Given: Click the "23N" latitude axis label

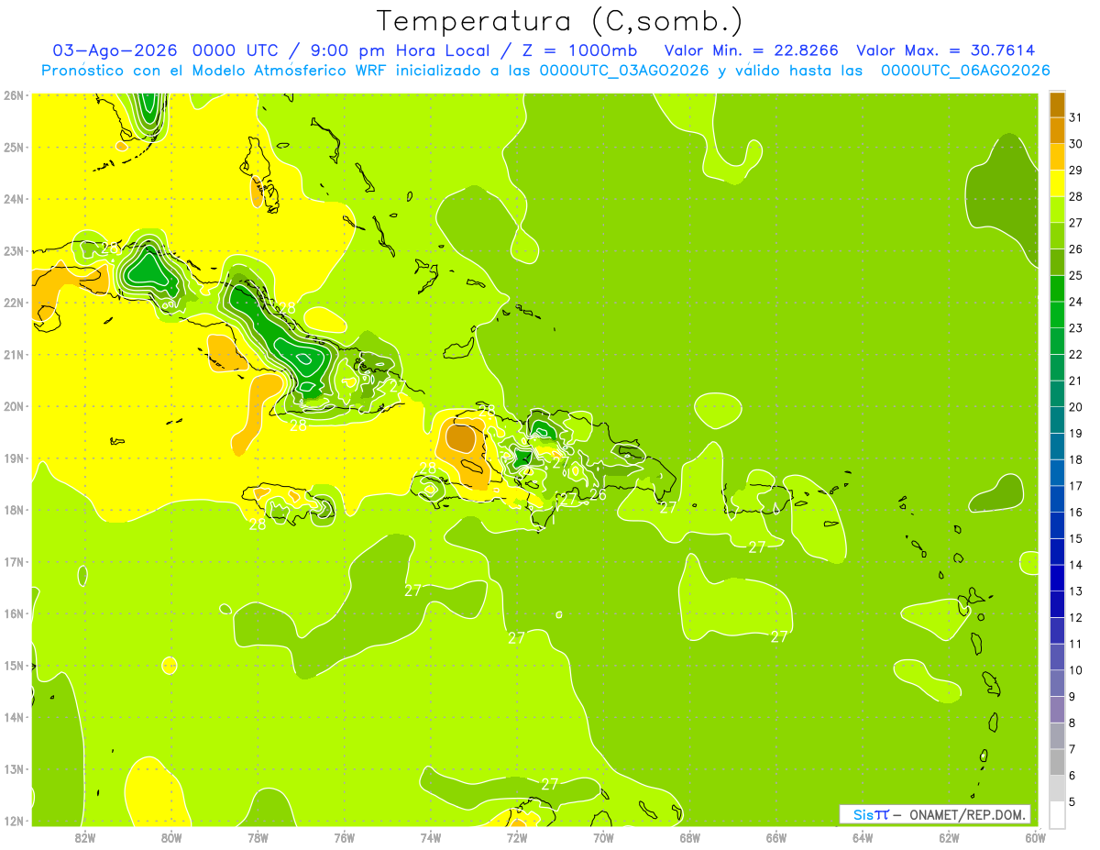Looking at the screenshot, I should tap(13, 250).
